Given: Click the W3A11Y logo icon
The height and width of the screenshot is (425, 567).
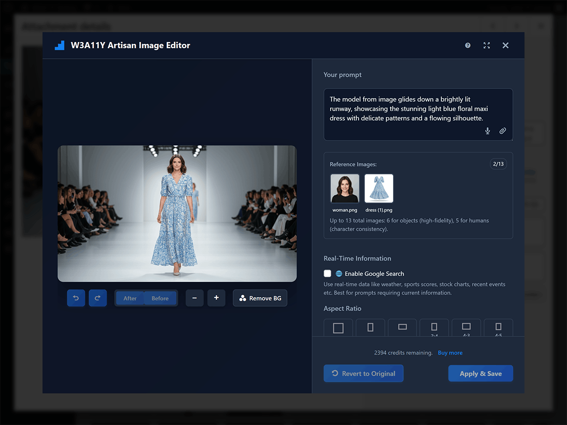Looking at the screenshot, I should 59,45.
